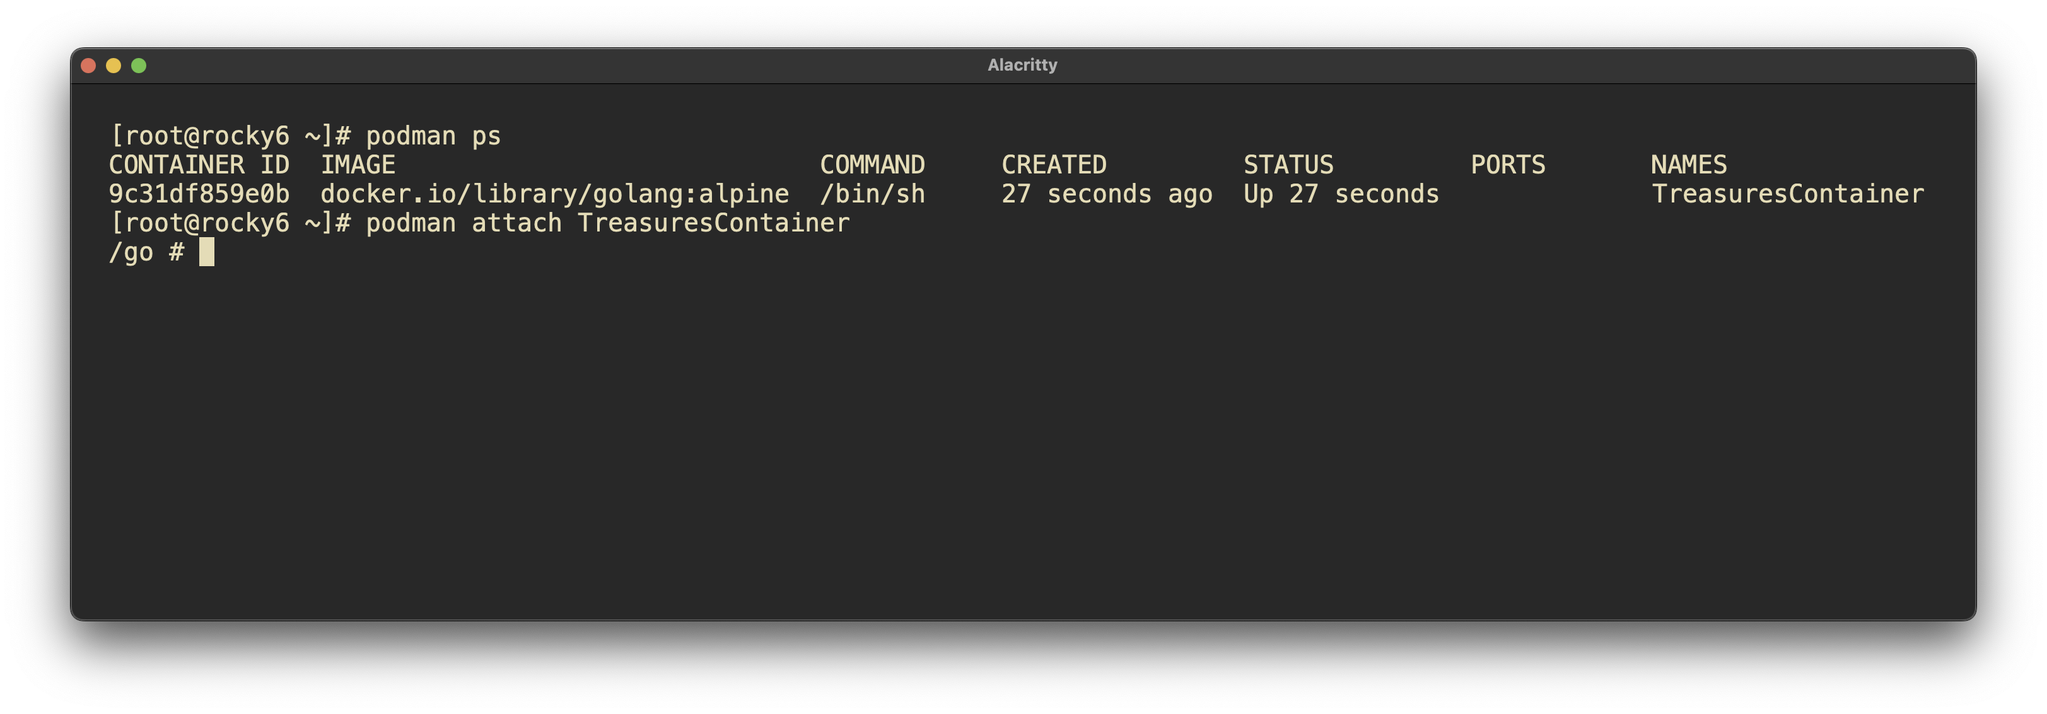Click the PORTS column header text

(1507, 165)
